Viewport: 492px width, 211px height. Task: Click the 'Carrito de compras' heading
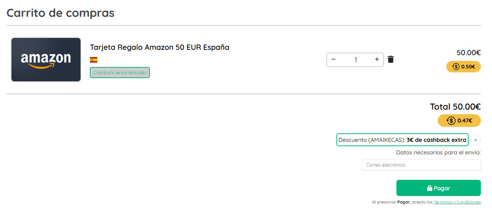[60, 13]
